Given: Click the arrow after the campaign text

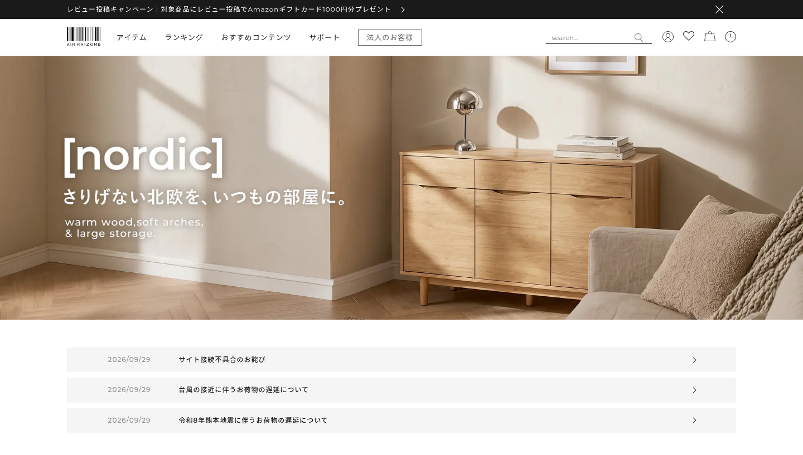Looking at the screenshot, I should tap(403, 9).
